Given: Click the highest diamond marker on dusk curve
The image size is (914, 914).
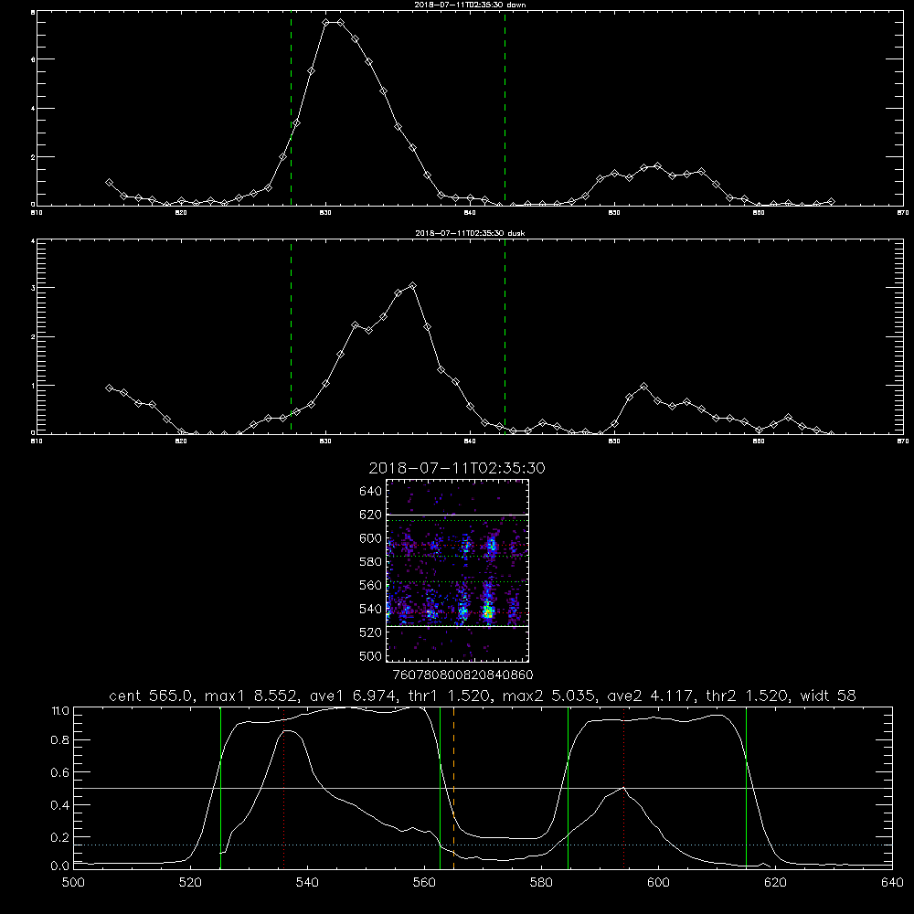Looking at the screenshot, I should pos(413,286).
